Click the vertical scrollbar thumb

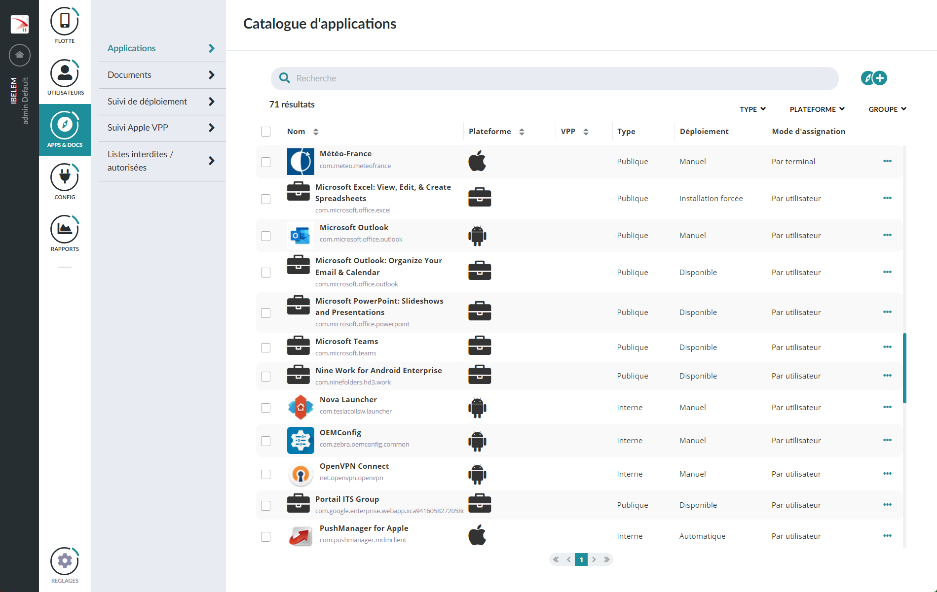[904, 368]
